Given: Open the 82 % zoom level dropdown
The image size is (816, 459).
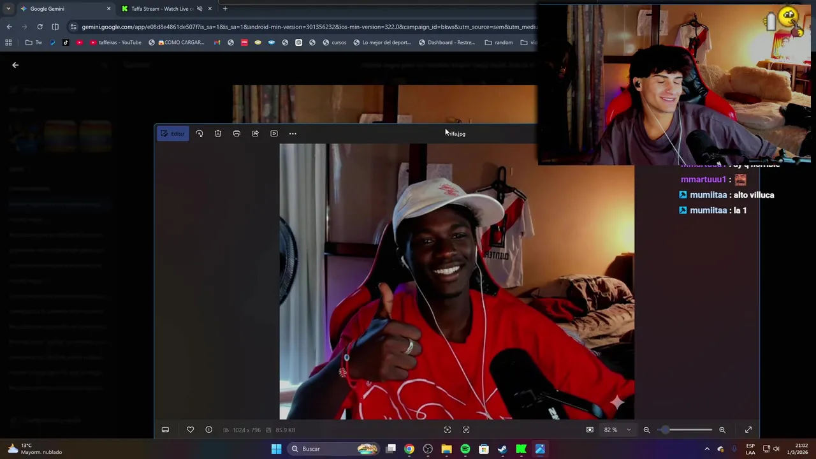Looking at the screenshot, I should (x=617, y=430).
